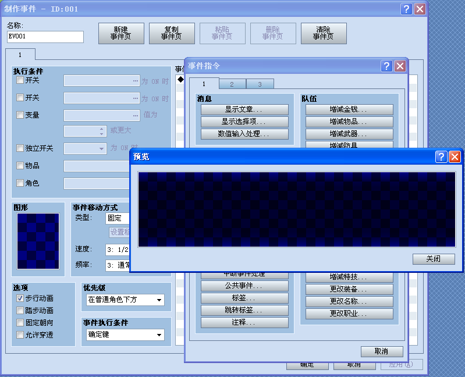Click 取消 in 事件指令 dialog
The image size is (465, 377).
click(x=382, y=351)
